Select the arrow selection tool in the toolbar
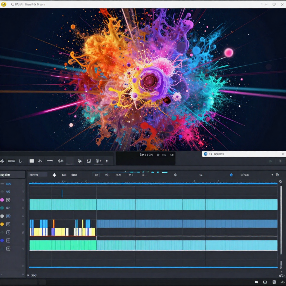The height and width of the screenshot is (286, 286). click(x=3, y=161)
